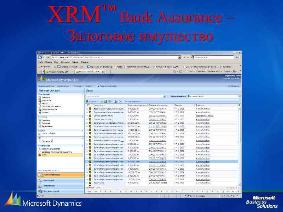Open Действия in the workplace list
The height and width of the screenshot is (212, 283).
point(44,97)
